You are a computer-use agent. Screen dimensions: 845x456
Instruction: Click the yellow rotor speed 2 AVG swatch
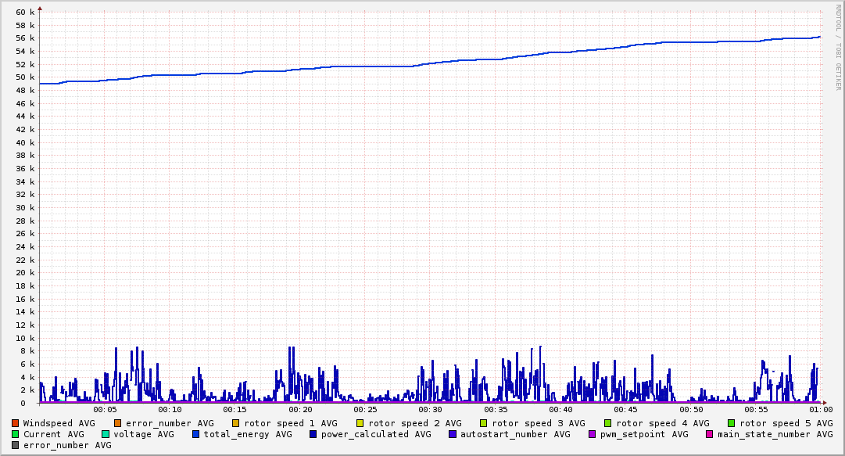pos(360,423)
